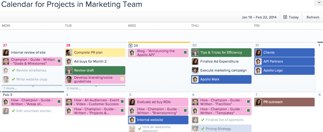Click assignee avatar on Complete PR plan
Viewport: 323px width, 132px height.
tap(69, 52)
